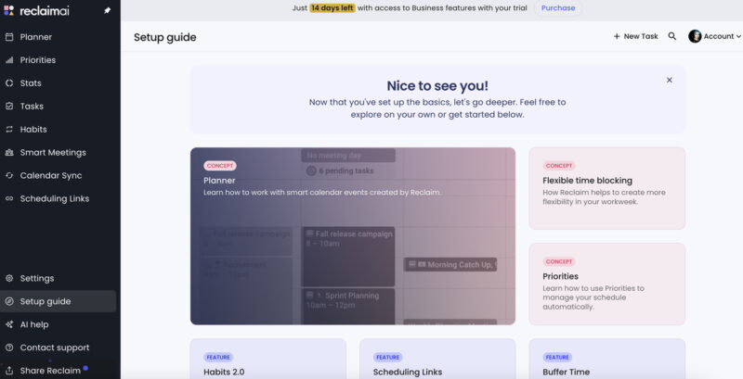743x379 pixels.
Task: Open the Buffer Time feature card
Action: pyautogui.click(x=607, y=359)
